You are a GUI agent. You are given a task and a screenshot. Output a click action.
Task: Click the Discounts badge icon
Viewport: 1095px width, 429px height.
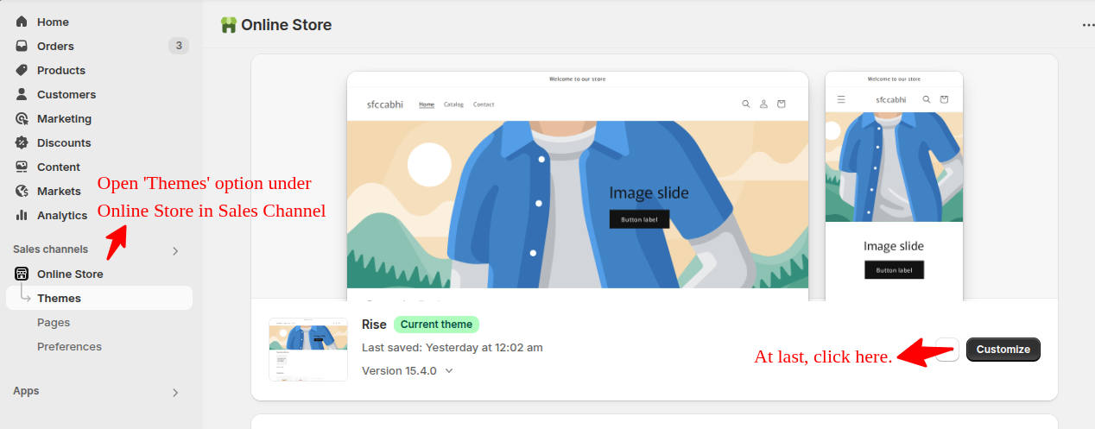point(22,142)
